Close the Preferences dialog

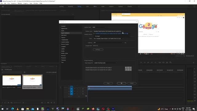[x=136, y=22]
